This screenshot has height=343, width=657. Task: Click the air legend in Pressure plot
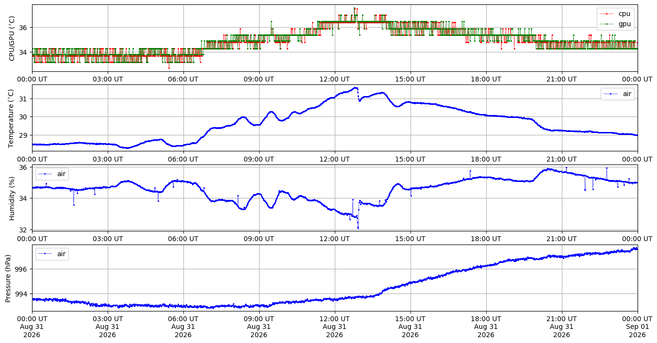52,254
